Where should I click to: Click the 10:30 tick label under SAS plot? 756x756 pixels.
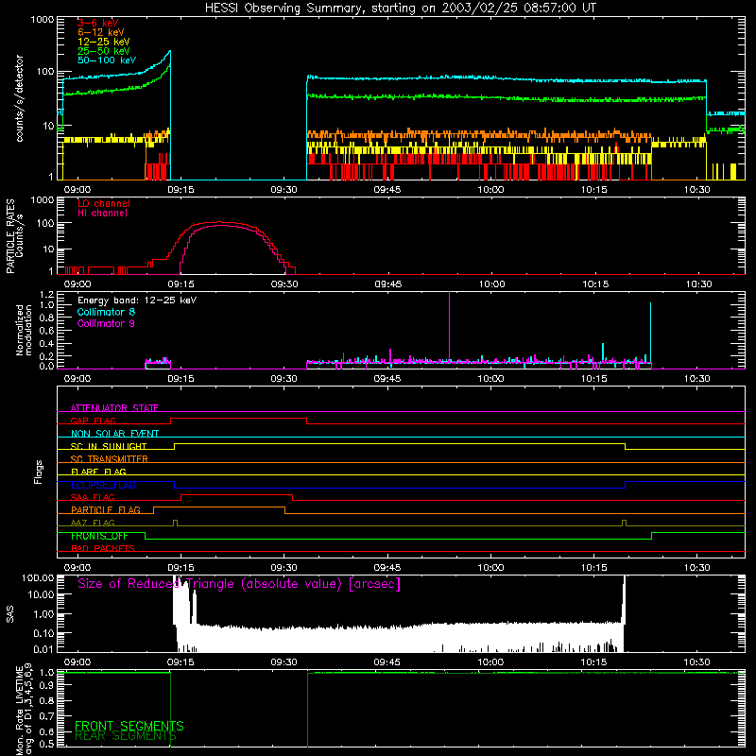click(x=697, y=662)
